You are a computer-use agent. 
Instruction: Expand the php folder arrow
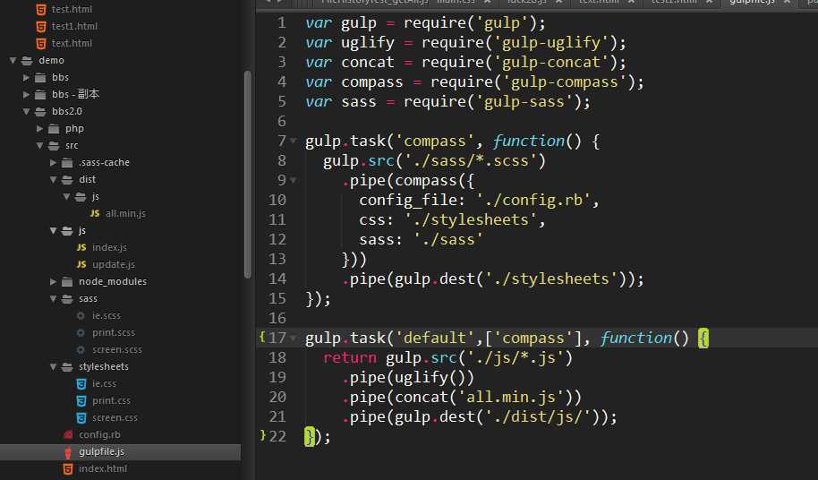pyautogui.click(x=39, y=128)
